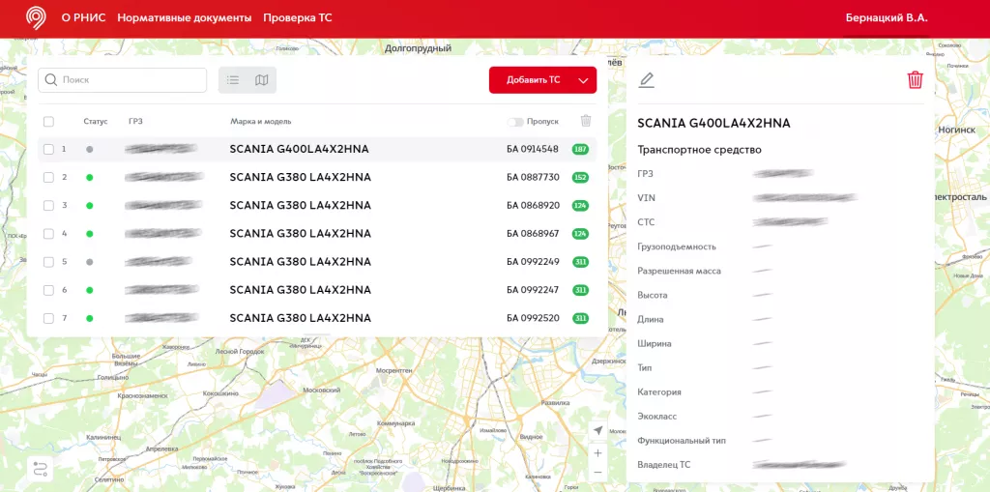Click the VIN field label

coord(647,198)
